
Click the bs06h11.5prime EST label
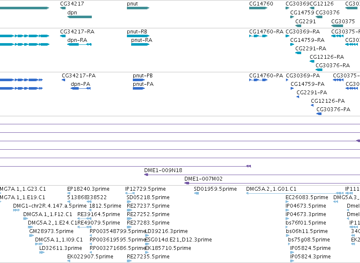point(307,232)
